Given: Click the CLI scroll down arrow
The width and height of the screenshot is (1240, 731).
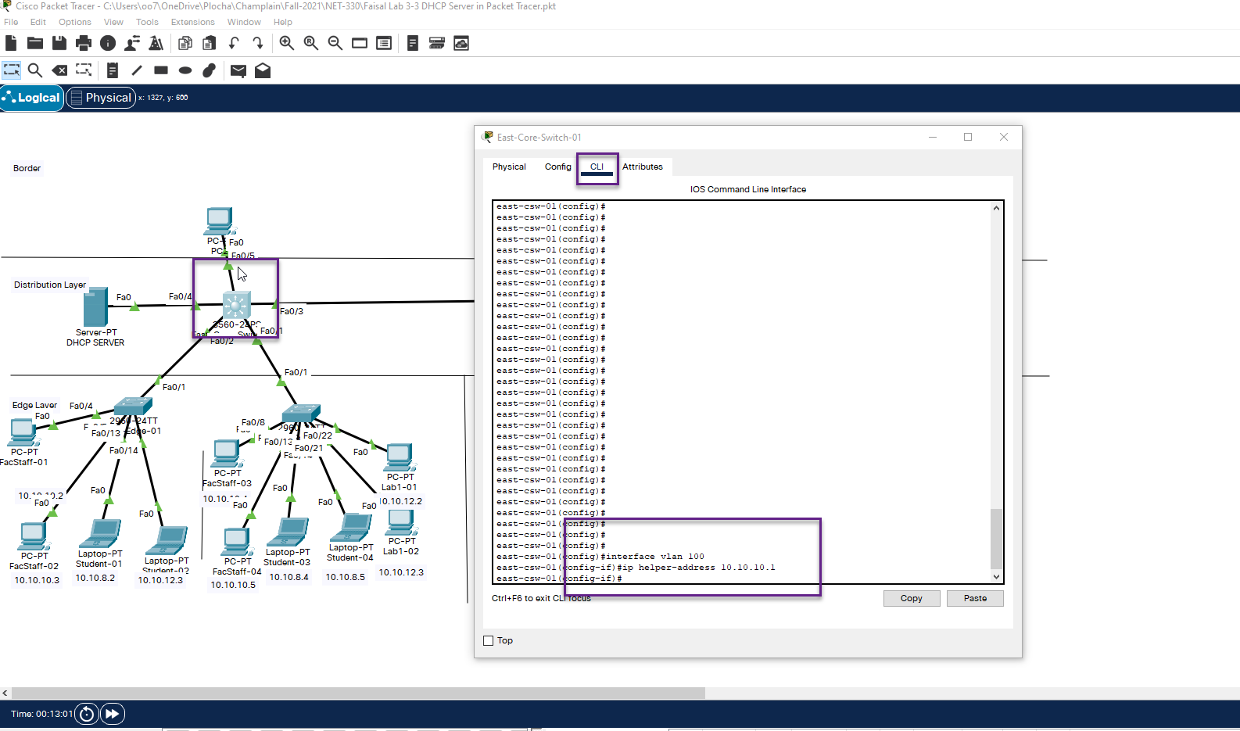Looking at the screenshot, I should [x=996, y=577].
